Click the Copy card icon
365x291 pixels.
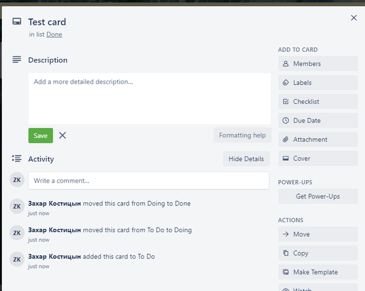click(286, 253)
